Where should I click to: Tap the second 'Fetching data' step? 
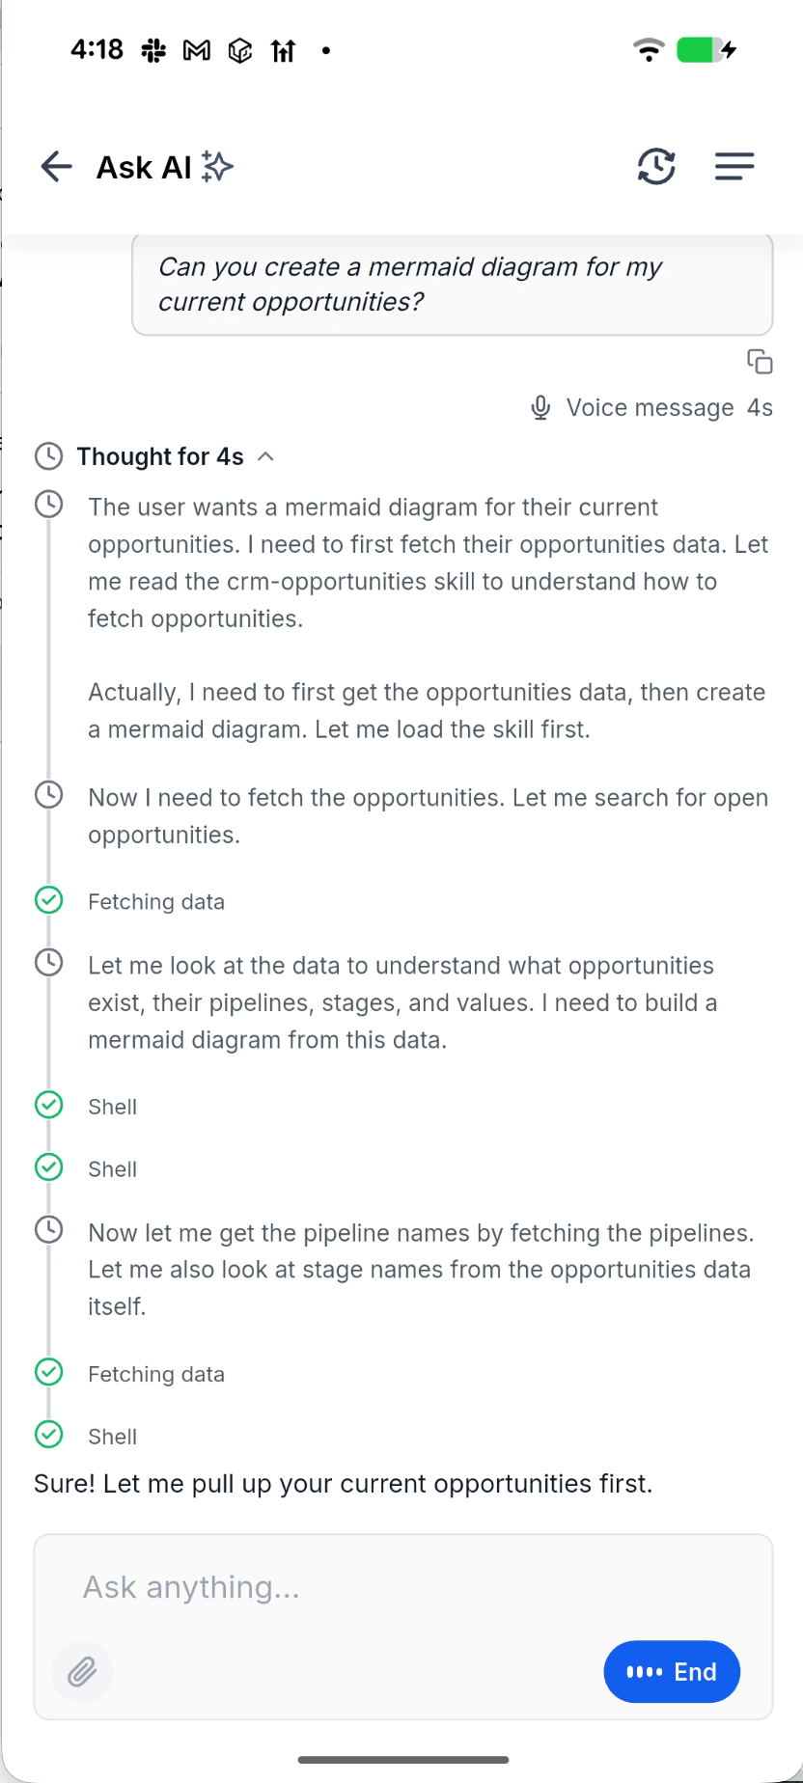156,1374
